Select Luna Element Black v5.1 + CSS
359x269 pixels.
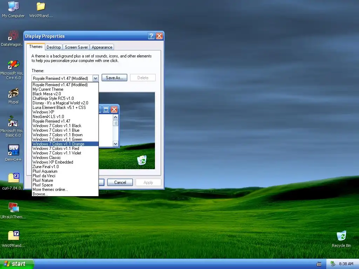tap(65, 108)
